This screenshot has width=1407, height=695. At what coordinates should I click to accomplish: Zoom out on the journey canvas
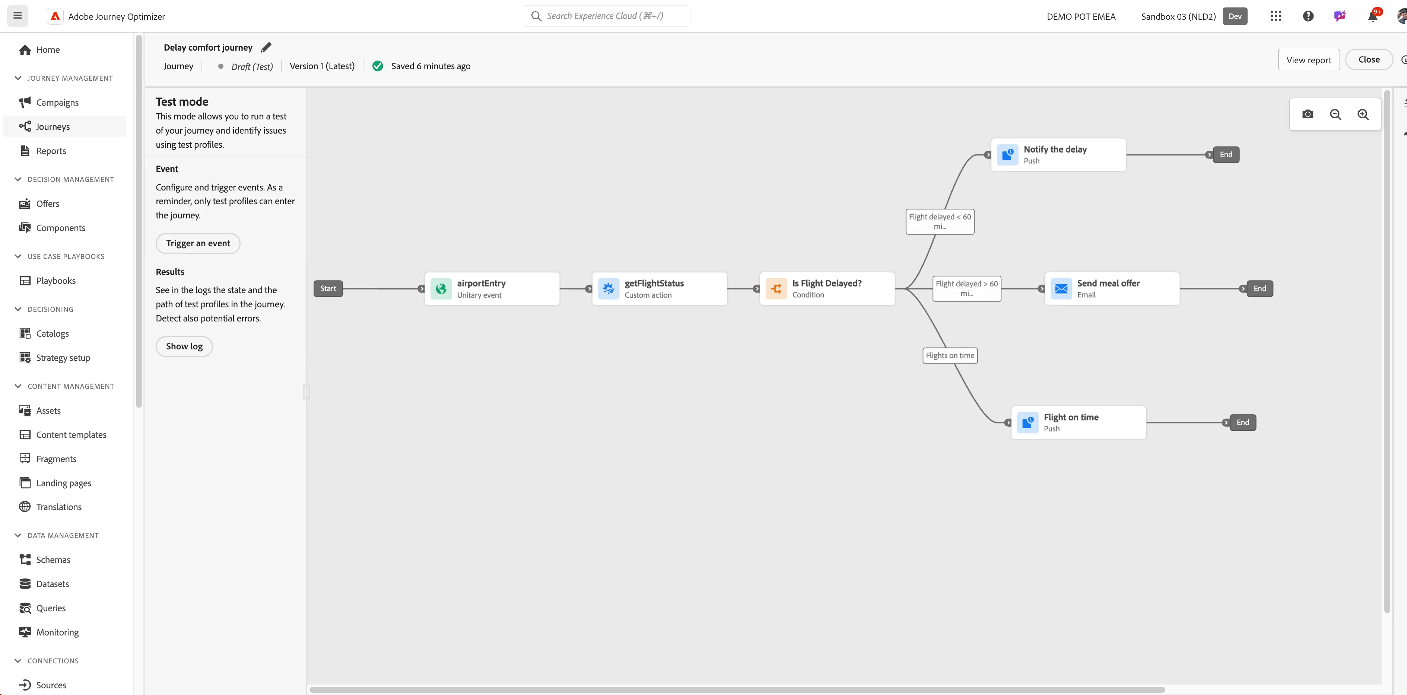point(1335,114)
